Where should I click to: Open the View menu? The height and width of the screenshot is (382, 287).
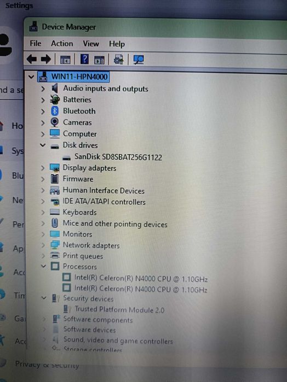91,44
